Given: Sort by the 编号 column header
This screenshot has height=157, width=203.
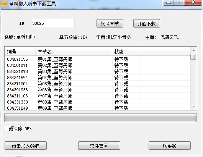Looking at the screenshot, I should point(20,52).
